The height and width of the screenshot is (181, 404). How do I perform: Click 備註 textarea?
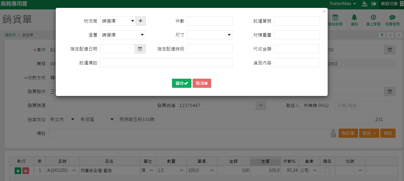[192, 133]
